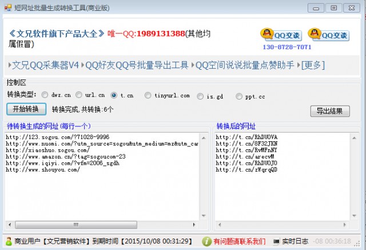Screen dimensions: 366x250
Task: Select the dwz.cn conversion type
Action: (x=45, y=95)
